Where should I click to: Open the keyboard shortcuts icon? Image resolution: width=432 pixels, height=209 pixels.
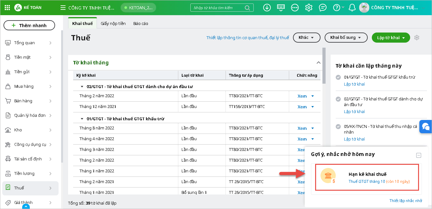tap(281, 8)
